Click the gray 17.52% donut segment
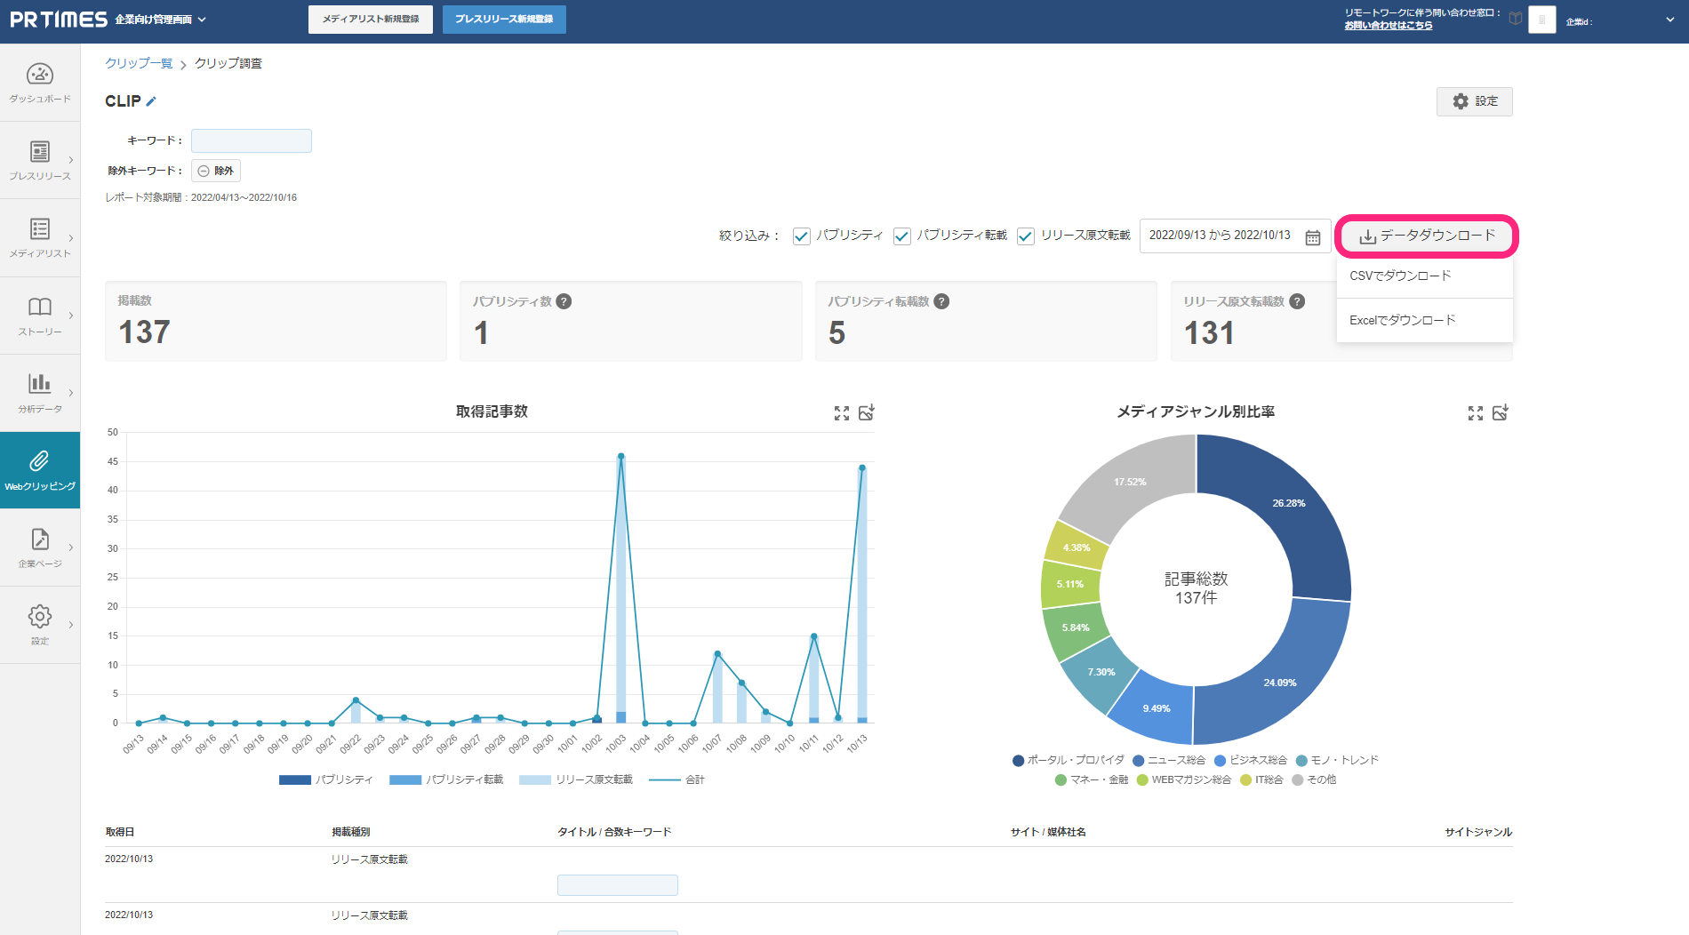The image size is (1689, 935). click(1131, 481)
